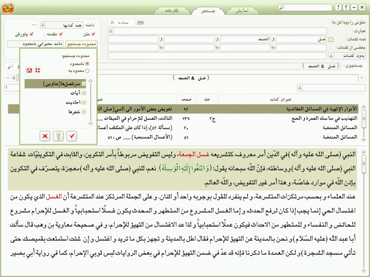Click the Noor application logo
Viewport: 370px width, 277px height.
click(8, 7)
